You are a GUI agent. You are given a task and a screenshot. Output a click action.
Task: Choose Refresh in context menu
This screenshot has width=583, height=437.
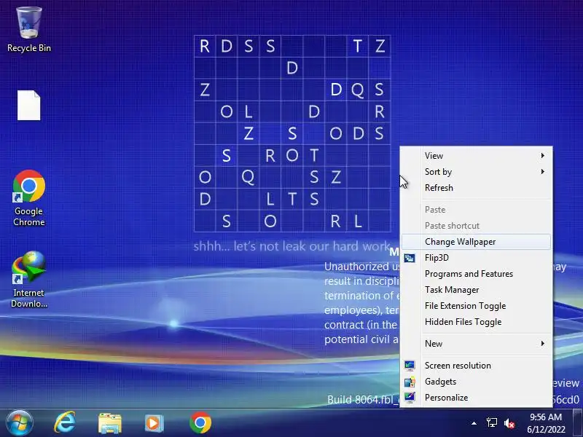[x=477, y=188]
